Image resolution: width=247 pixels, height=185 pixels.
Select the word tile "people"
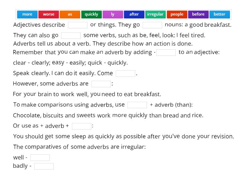click(x=177, y=14)
